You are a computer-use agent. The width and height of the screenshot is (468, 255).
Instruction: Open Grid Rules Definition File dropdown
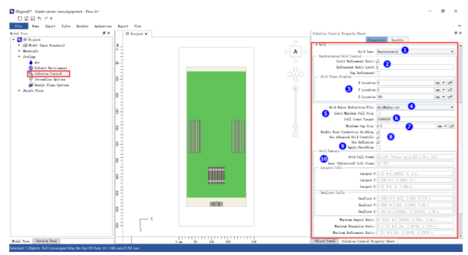[x=451, y=107]
